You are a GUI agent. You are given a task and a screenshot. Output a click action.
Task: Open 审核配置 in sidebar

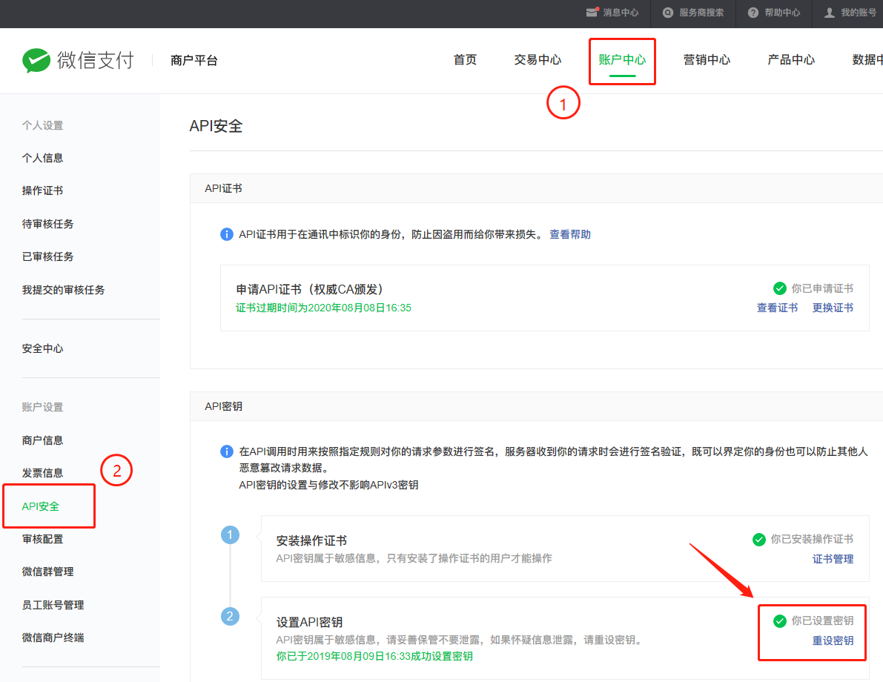coord(42,539)
